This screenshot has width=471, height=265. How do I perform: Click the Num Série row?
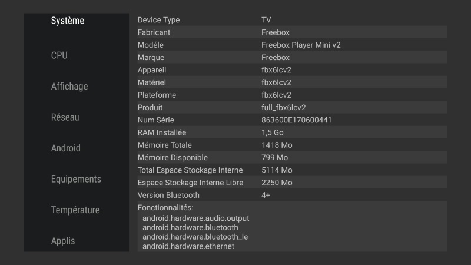[x=291, y=120]
